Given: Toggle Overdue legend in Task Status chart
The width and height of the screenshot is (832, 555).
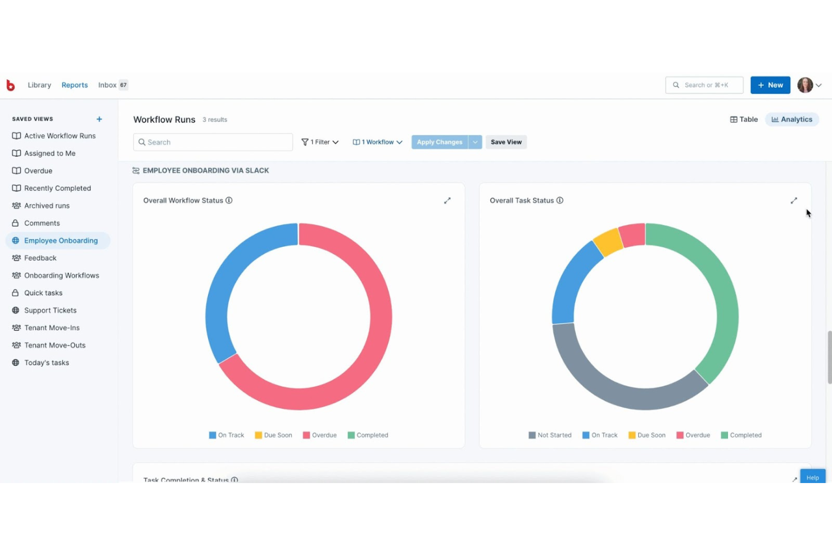Looking at the screenshot, I should coord(693,435).
